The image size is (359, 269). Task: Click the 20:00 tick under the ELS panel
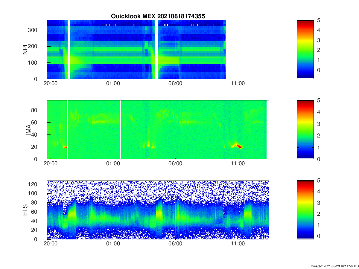pyautogui.click(x=51, y=244)
